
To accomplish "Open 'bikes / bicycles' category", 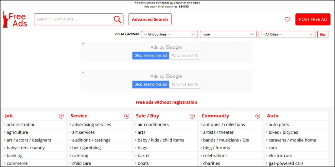I will click(x=283, y=132).
